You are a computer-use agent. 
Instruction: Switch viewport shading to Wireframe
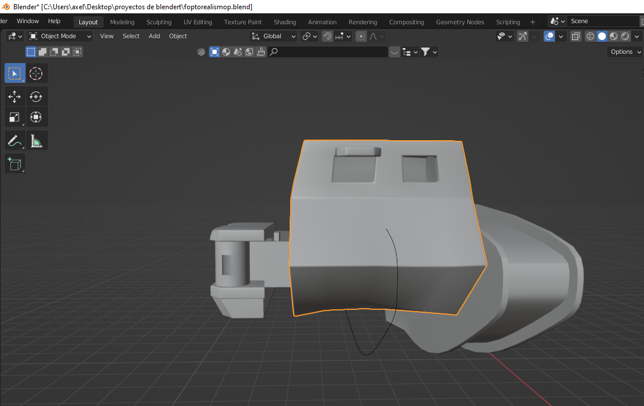[x=590, y=36]
